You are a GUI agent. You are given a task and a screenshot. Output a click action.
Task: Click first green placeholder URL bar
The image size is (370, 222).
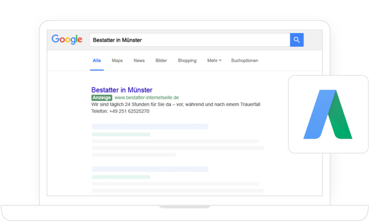click(x=121, y=134)
